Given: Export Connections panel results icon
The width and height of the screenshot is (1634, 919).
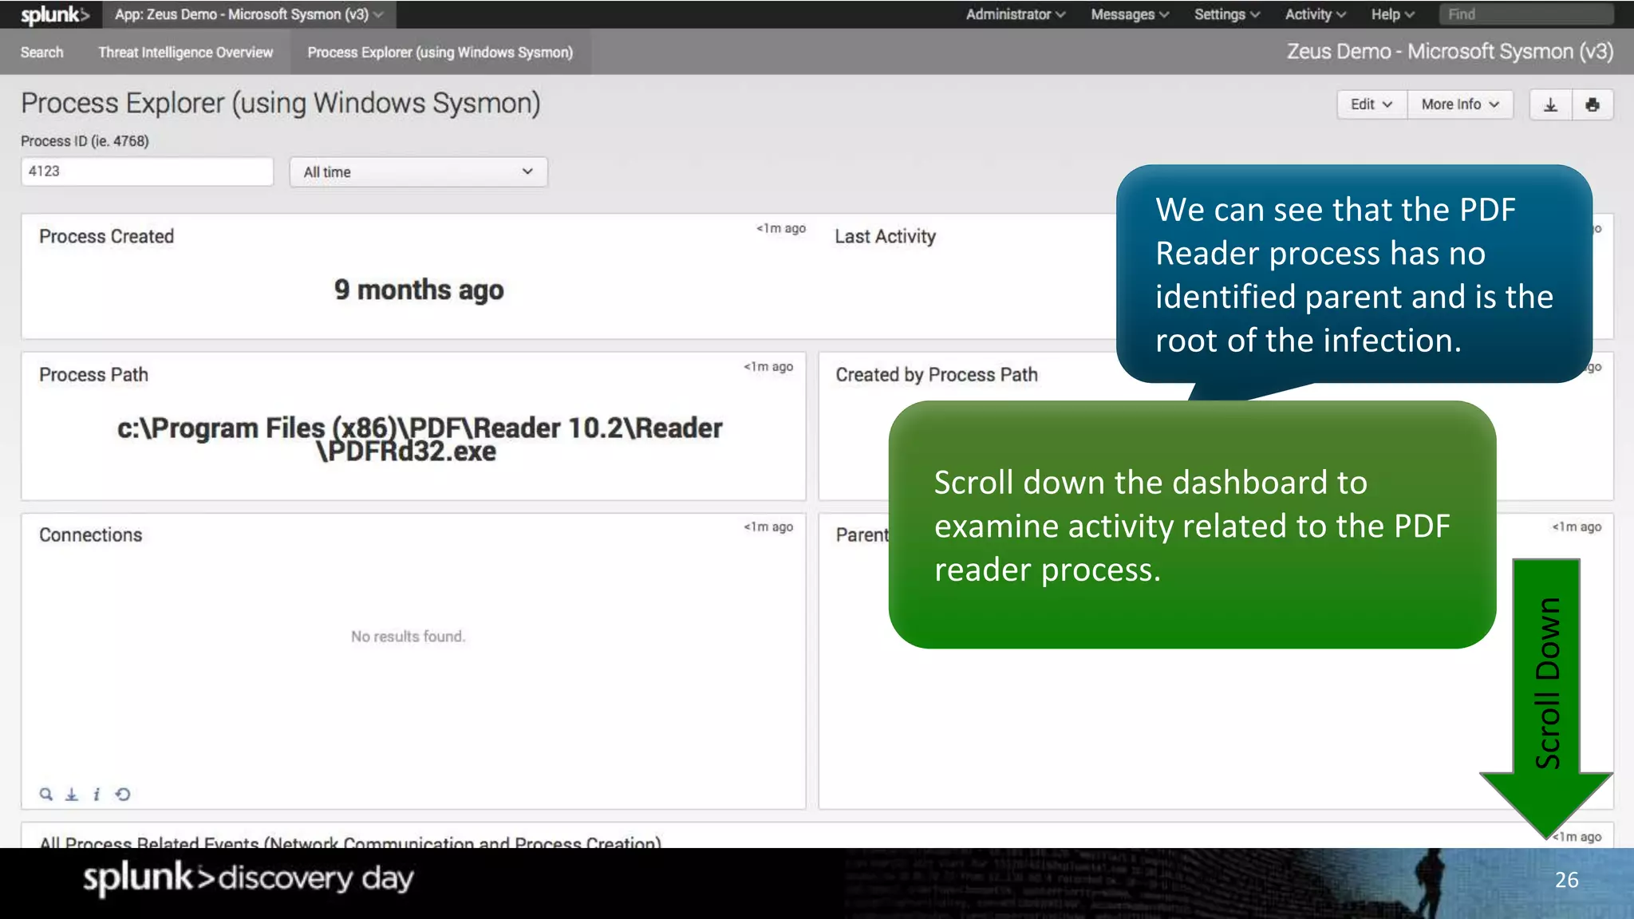Looking at the screenshot, I should coord(72,794).
